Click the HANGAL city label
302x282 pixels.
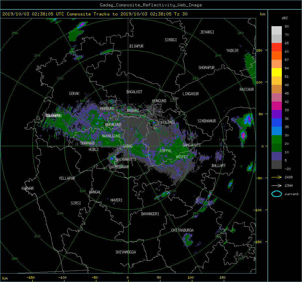click(x=95, y=192)
